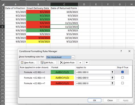Select row 1 header
Screen dimensions: 135x105
pyautogui.click(x=2, y=8)
